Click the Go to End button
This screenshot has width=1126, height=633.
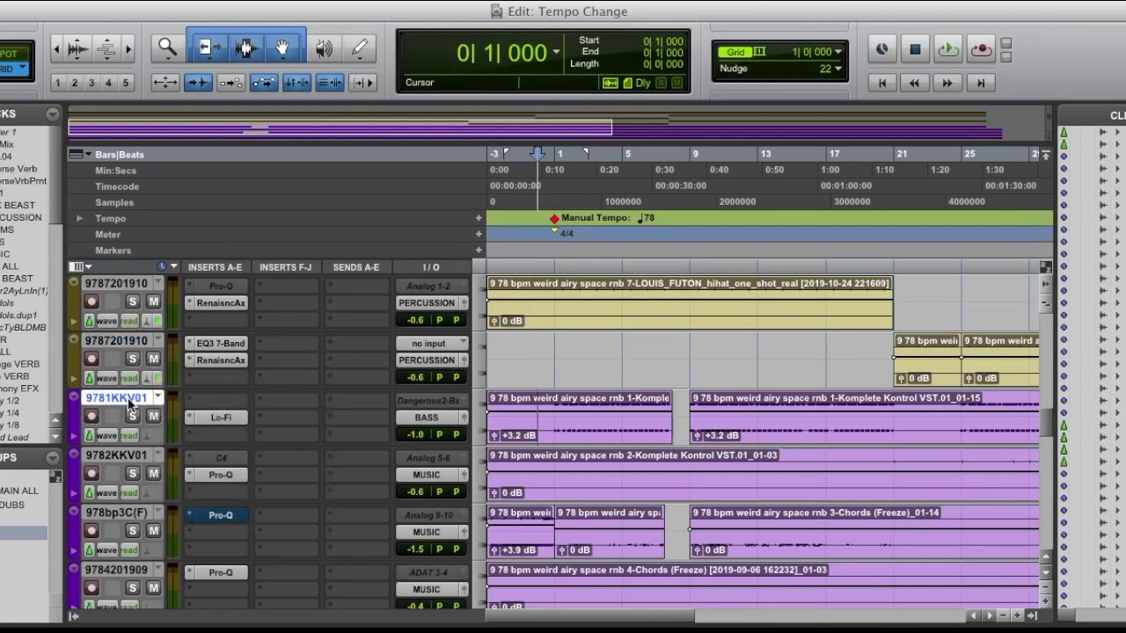click(980, 83)
